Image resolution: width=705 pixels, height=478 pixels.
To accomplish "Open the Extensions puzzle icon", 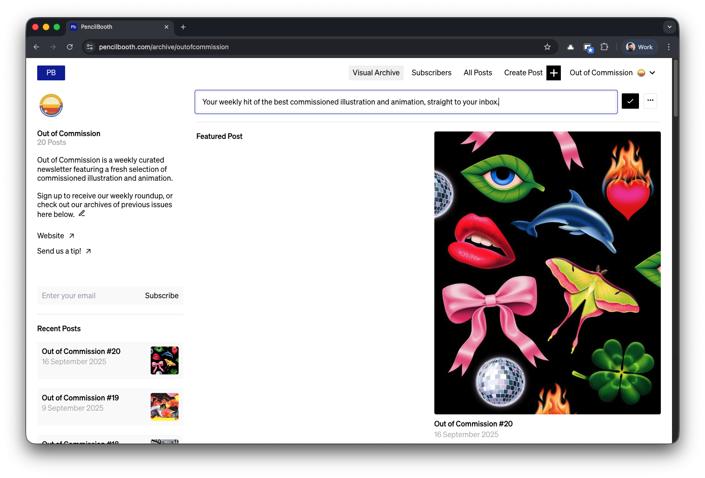I will (605, 47).
